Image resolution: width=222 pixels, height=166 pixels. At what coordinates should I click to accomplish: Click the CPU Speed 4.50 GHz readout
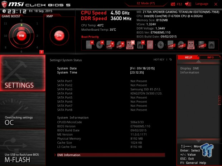click(105, 13)
